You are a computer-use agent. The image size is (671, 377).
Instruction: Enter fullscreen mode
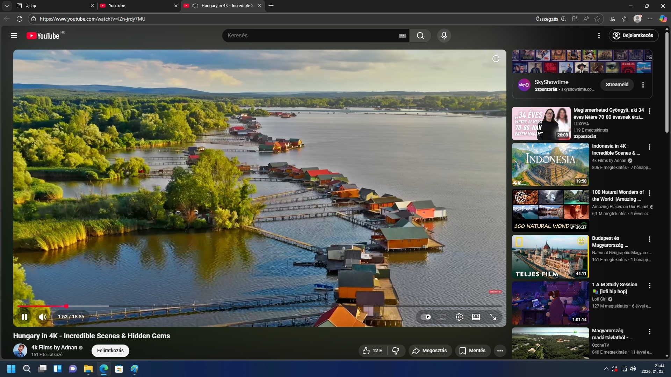pos(493,317)
